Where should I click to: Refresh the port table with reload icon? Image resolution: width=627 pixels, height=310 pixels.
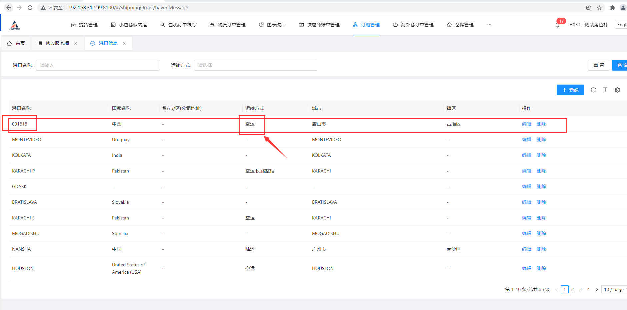(593, 90)
